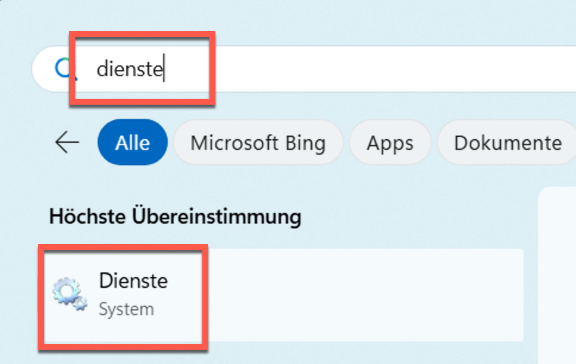Click the 'Dienste' result title text

(x=133, y=281)
